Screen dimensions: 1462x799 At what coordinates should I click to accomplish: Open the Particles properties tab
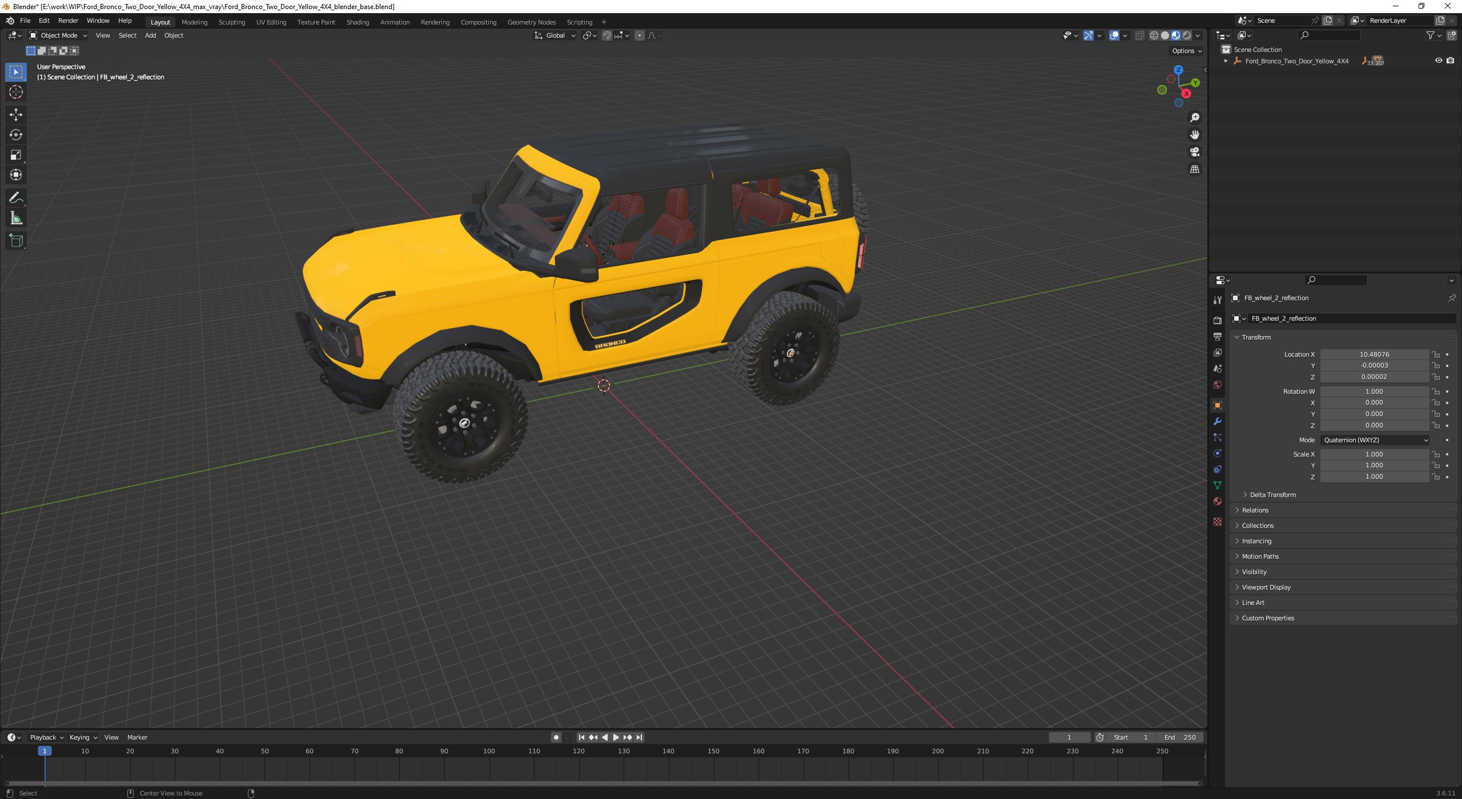[x=1217, y=437]
